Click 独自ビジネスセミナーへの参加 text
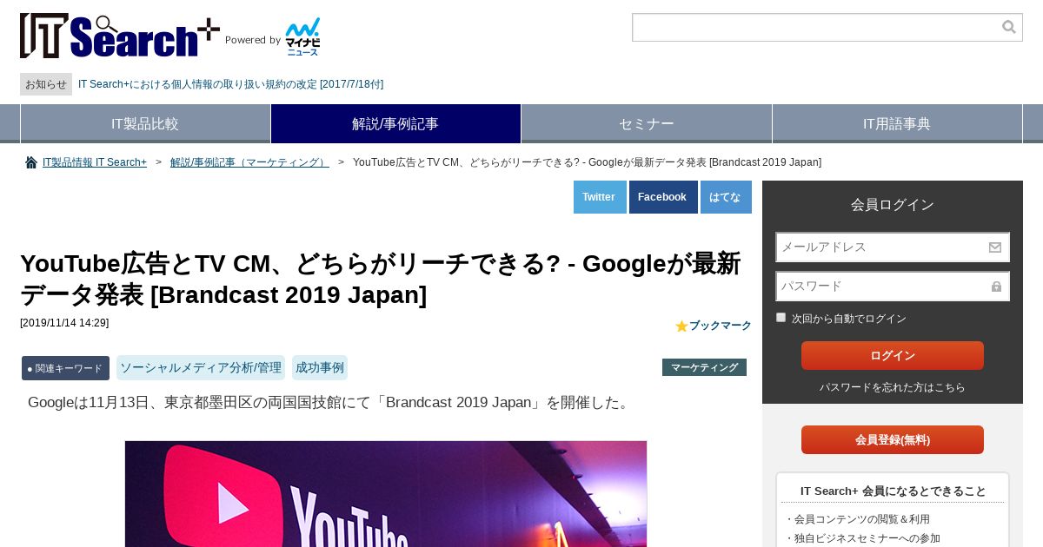1043x547 pixels. (x=862, y=538)
